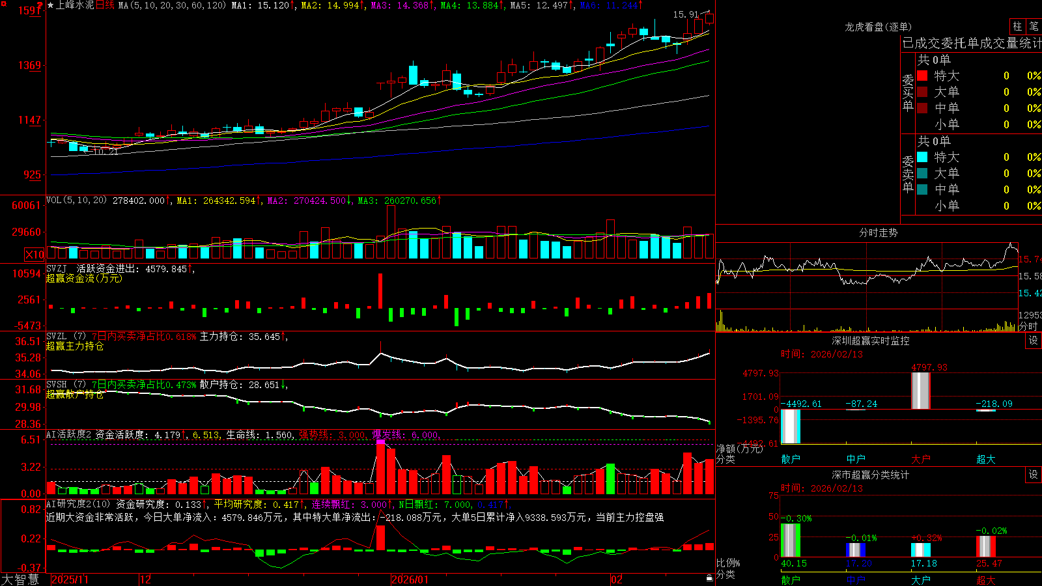The width and height of the screenshot is (1042, 586).
Task: Select 深圳超赢实时监控 panel title
Action: 870,341
